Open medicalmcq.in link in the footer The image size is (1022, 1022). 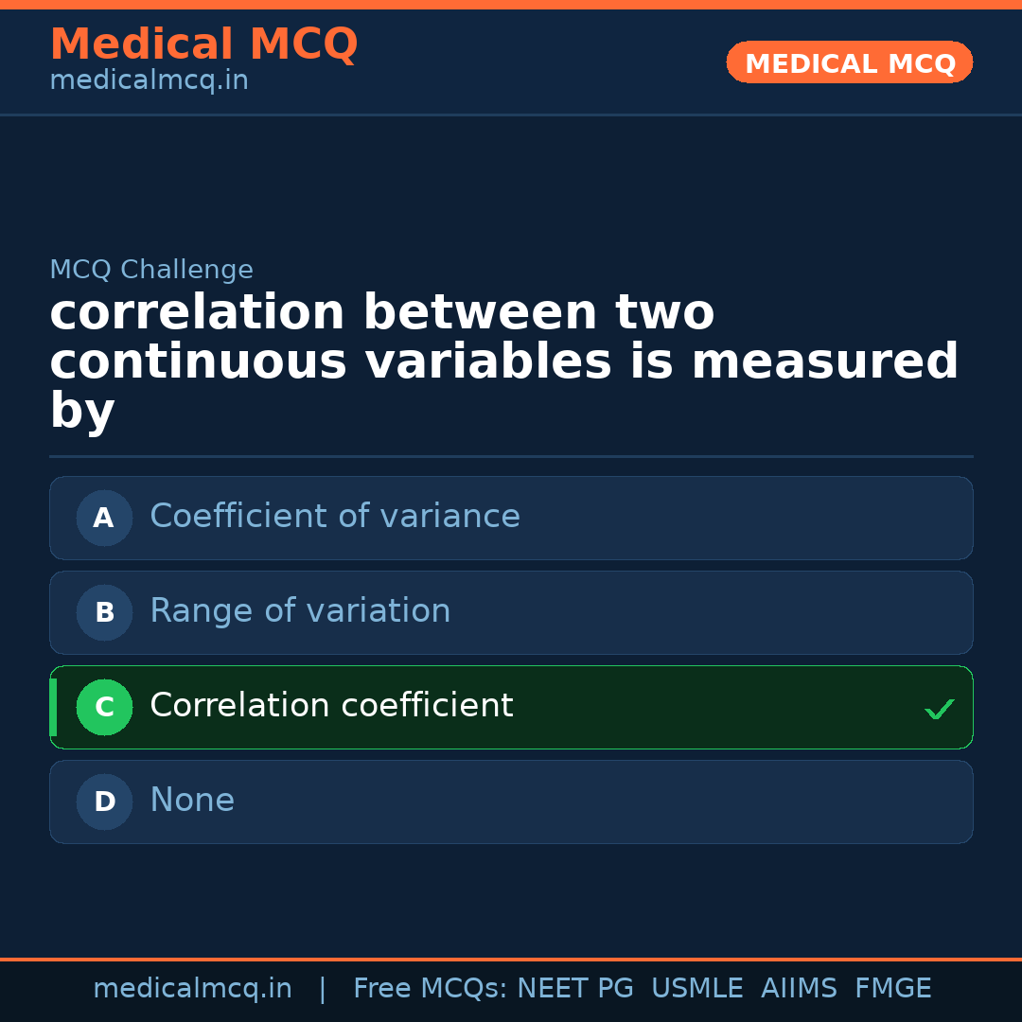(x=192, y=989)
